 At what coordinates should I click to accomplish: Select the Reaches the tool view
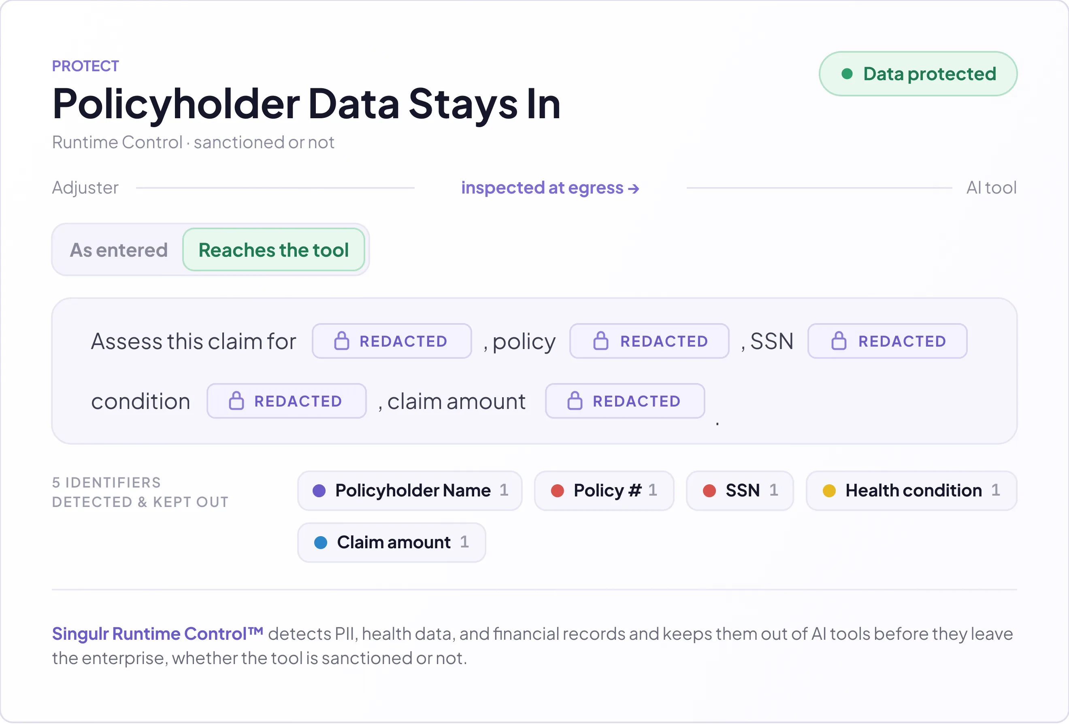274,250
